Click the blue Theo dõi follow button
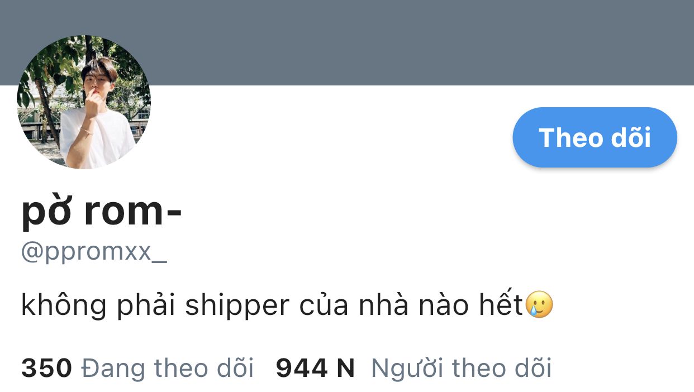The image size is (694, 392). (595, 137)
